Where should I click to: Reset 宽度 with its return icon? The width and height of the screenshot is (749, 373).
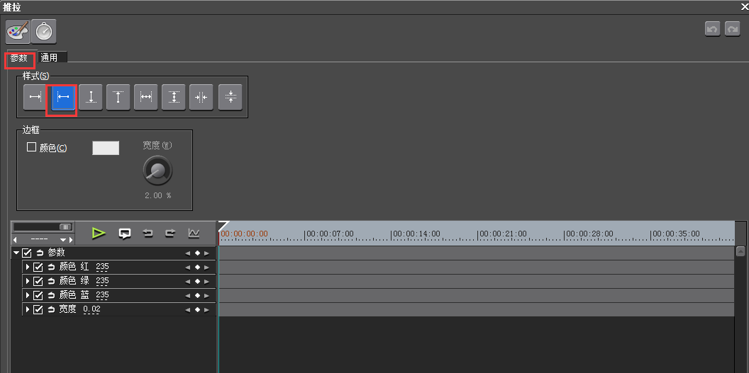(51, 309)
